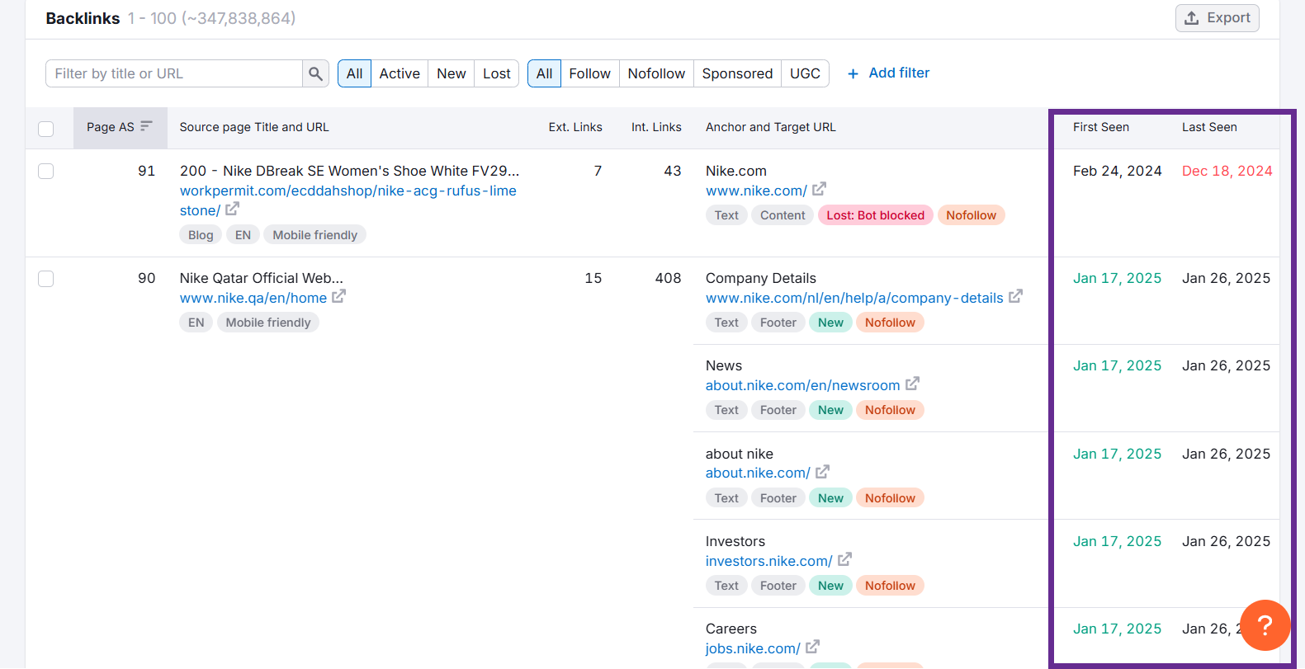This screenshot has width=1305, height=669.
Task: Open external link icon next to www.nike.com/
Action: [819, 189]
